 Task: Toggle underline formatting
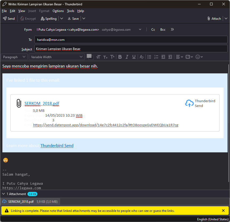tap(134, 57)
